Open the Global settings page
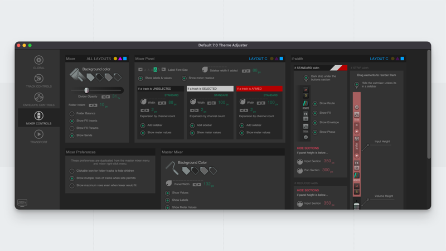Viewport: 446px width, 251px height. tap(38, 62)
